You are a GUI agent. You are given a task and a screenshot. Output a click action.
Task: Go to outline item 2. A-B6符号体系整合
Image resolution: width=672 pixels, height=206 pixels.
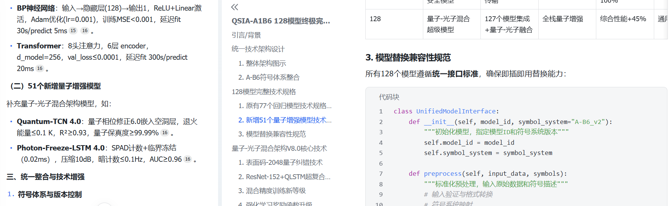pos(269,77)
